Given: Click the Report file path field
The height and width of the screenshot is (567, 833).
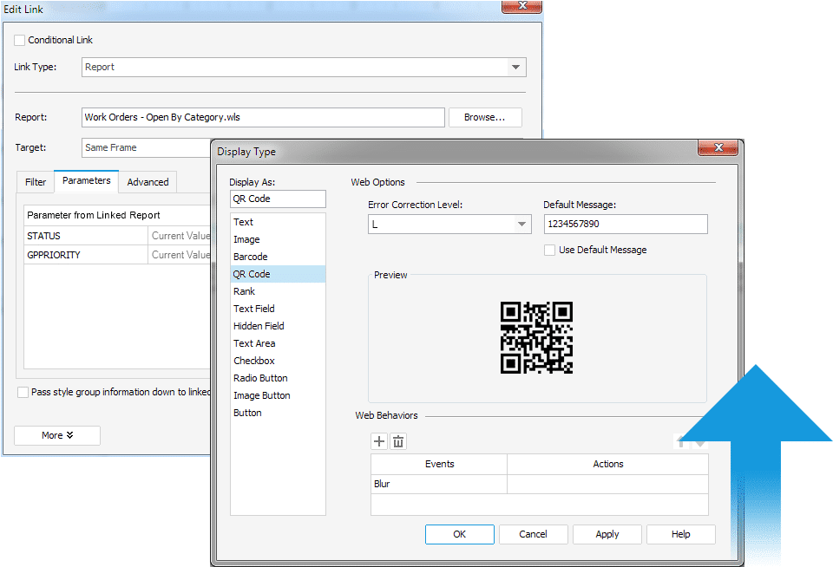Looking at the screenshot, I should (x=263, y=117).
